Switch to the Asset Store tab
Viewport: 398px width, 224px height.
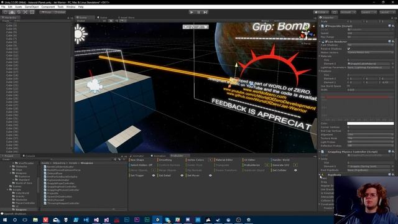coord(126,17)
